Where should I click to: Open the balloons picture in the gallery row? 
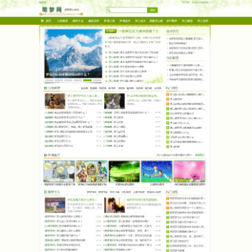[x=59, y=171]
